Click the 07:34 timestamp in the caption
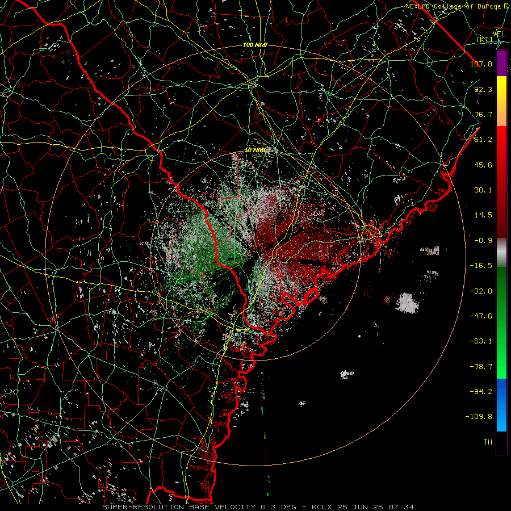Image resolution: width=511 pixels, height=511 pixels. pyautogui.click(x=401, y=507)
